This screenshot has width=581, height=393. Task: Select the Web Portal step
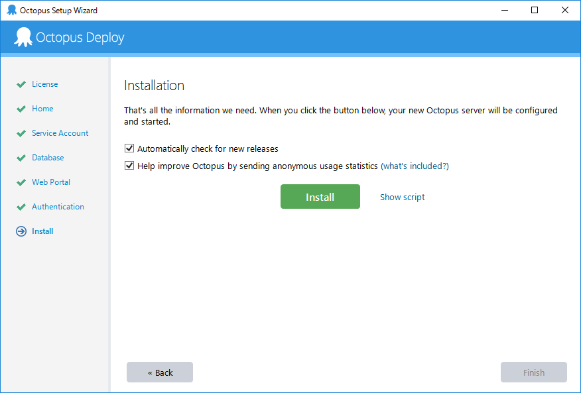[x=51, y=182]
